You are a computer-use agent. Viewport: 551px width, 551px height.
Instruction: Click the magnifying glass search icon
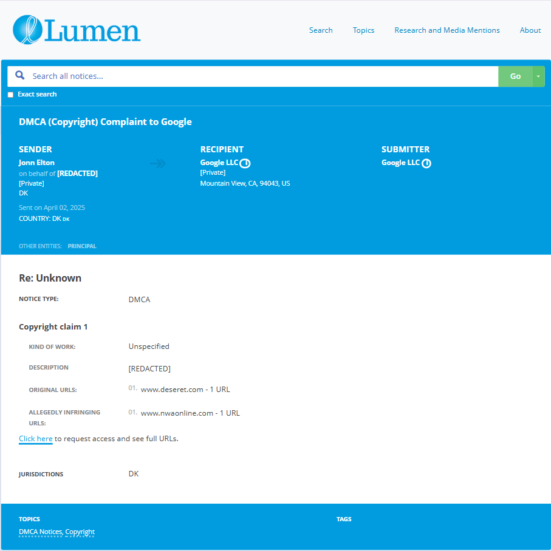click(x=20, y=75)
